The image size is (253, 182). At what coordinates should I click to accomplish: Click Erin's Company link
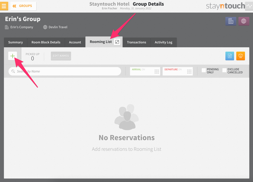tap(22, 27)
